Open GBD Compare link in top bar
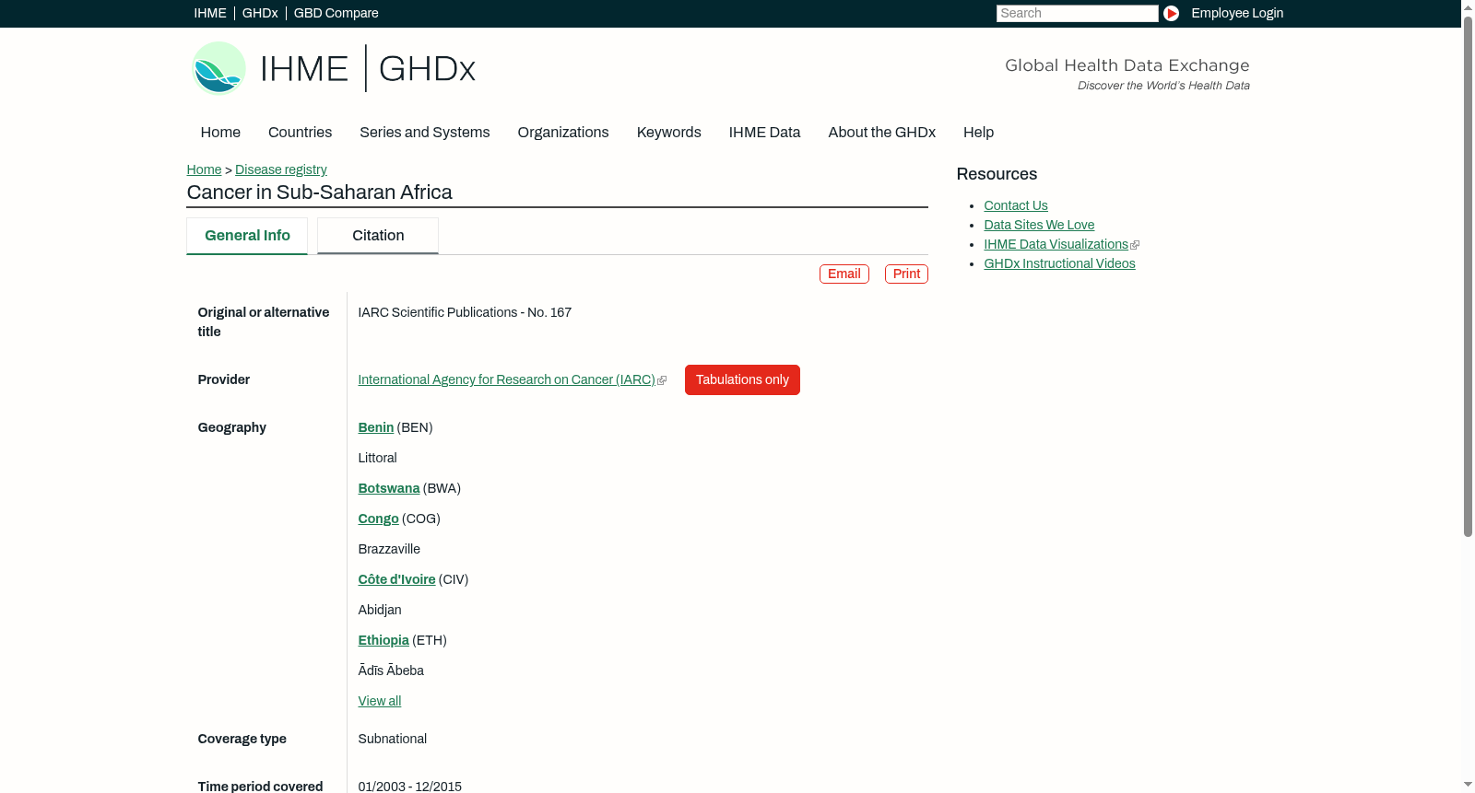1475x793 pixels. click(x=336, y=13)
